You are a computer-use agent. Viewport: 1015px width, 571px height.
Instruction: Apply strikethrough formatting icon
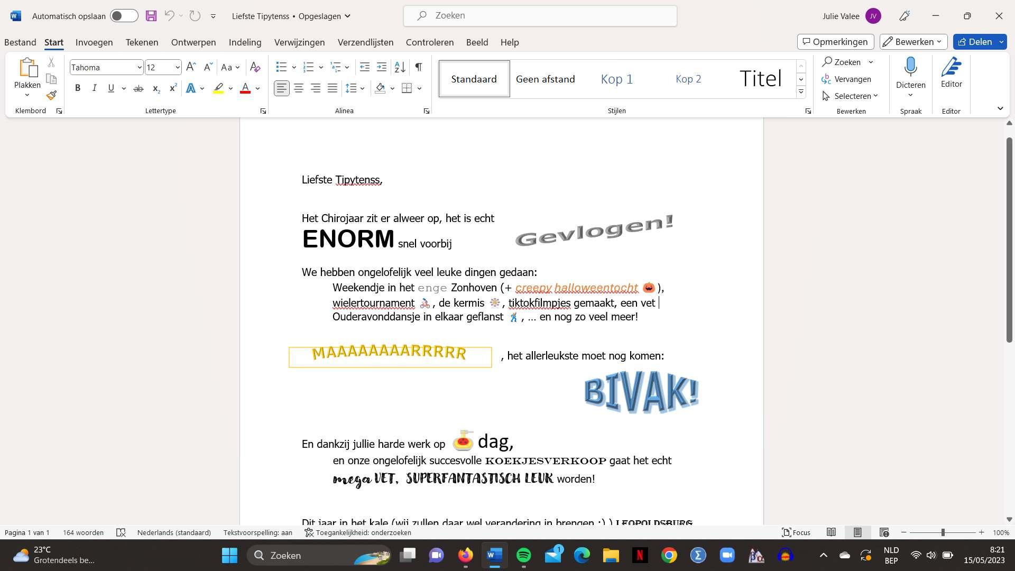click(138, 89)
